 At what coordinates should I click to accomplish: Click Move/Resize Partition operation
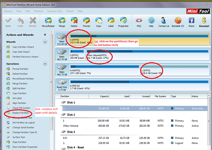(x=23, y=79)
